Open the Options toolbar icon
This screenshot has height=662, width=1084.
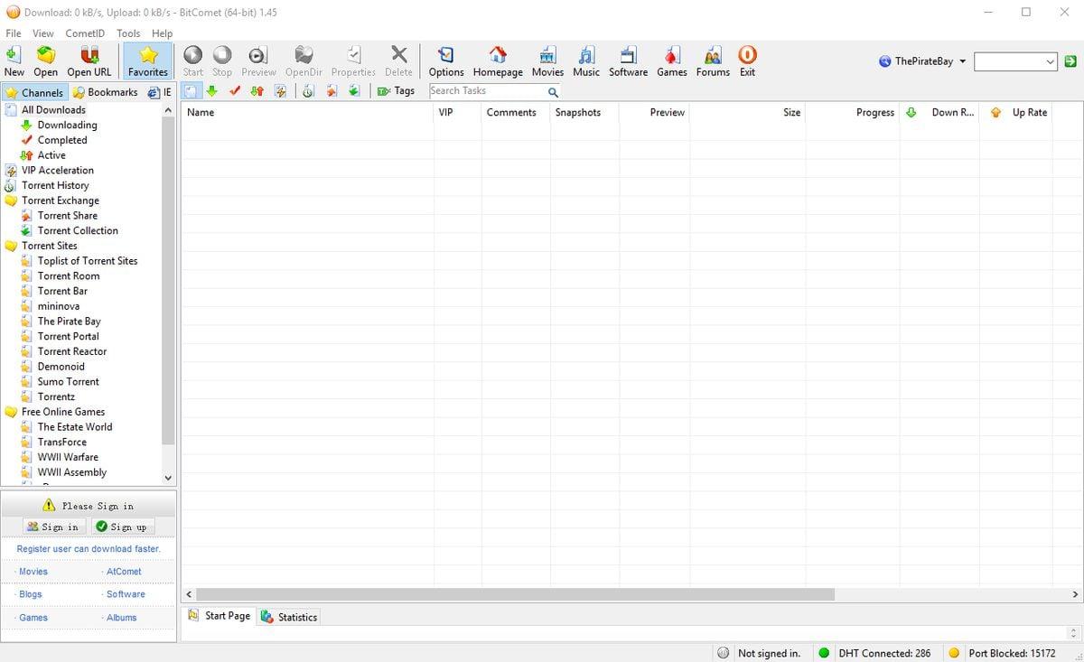point(446,61)
